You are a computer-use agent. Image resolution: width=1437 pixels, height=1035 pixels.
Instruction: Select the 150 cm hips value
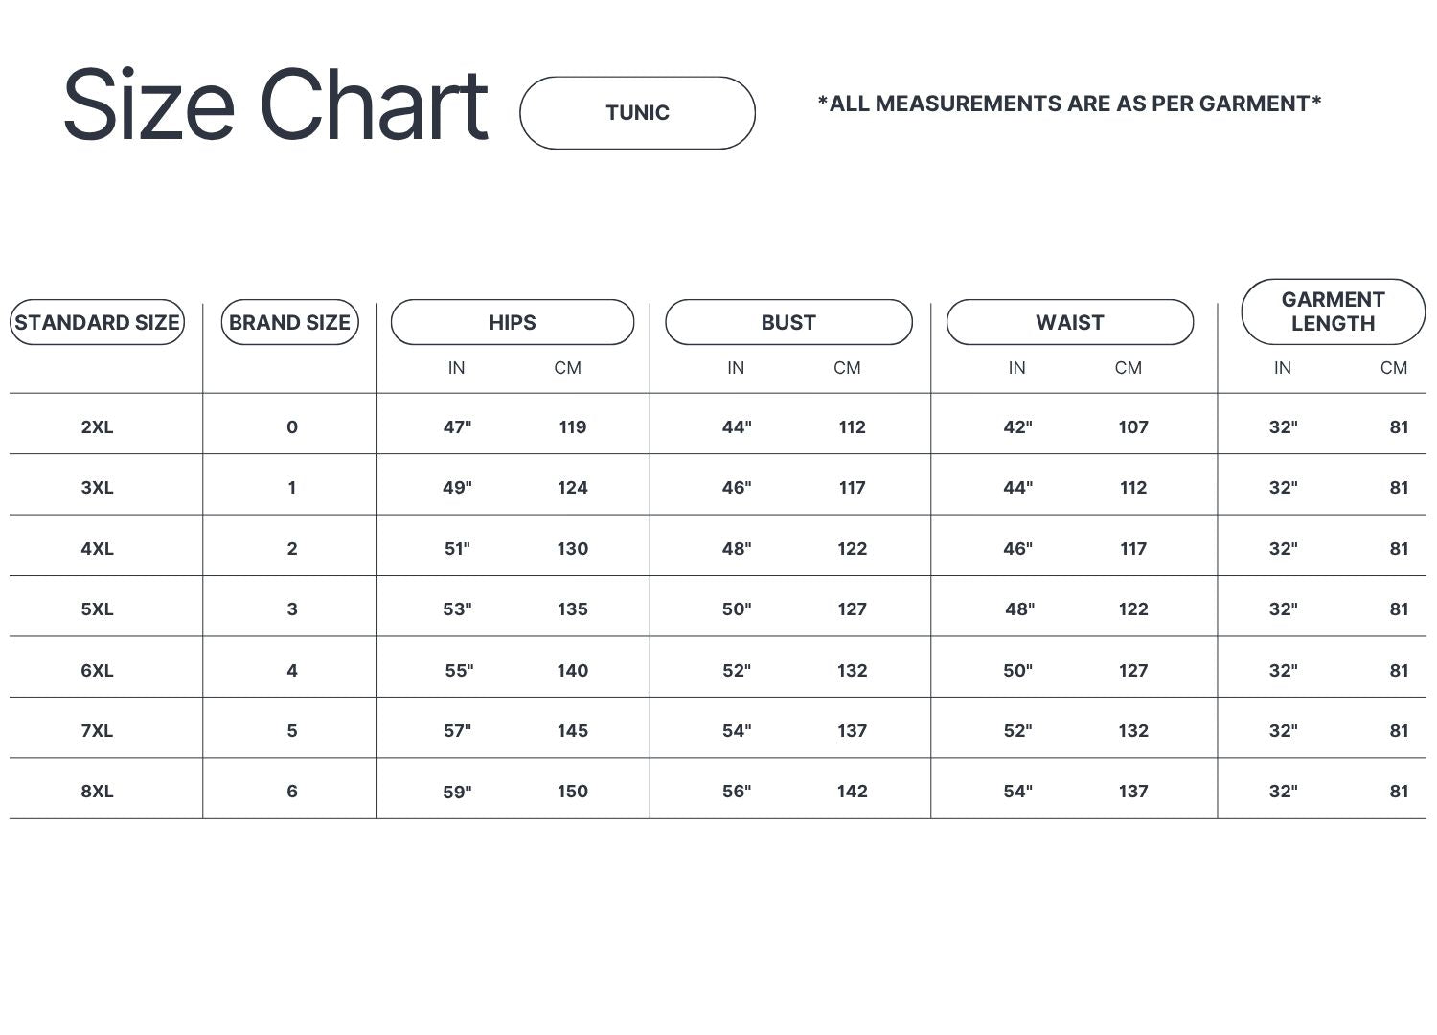(573, 792)
